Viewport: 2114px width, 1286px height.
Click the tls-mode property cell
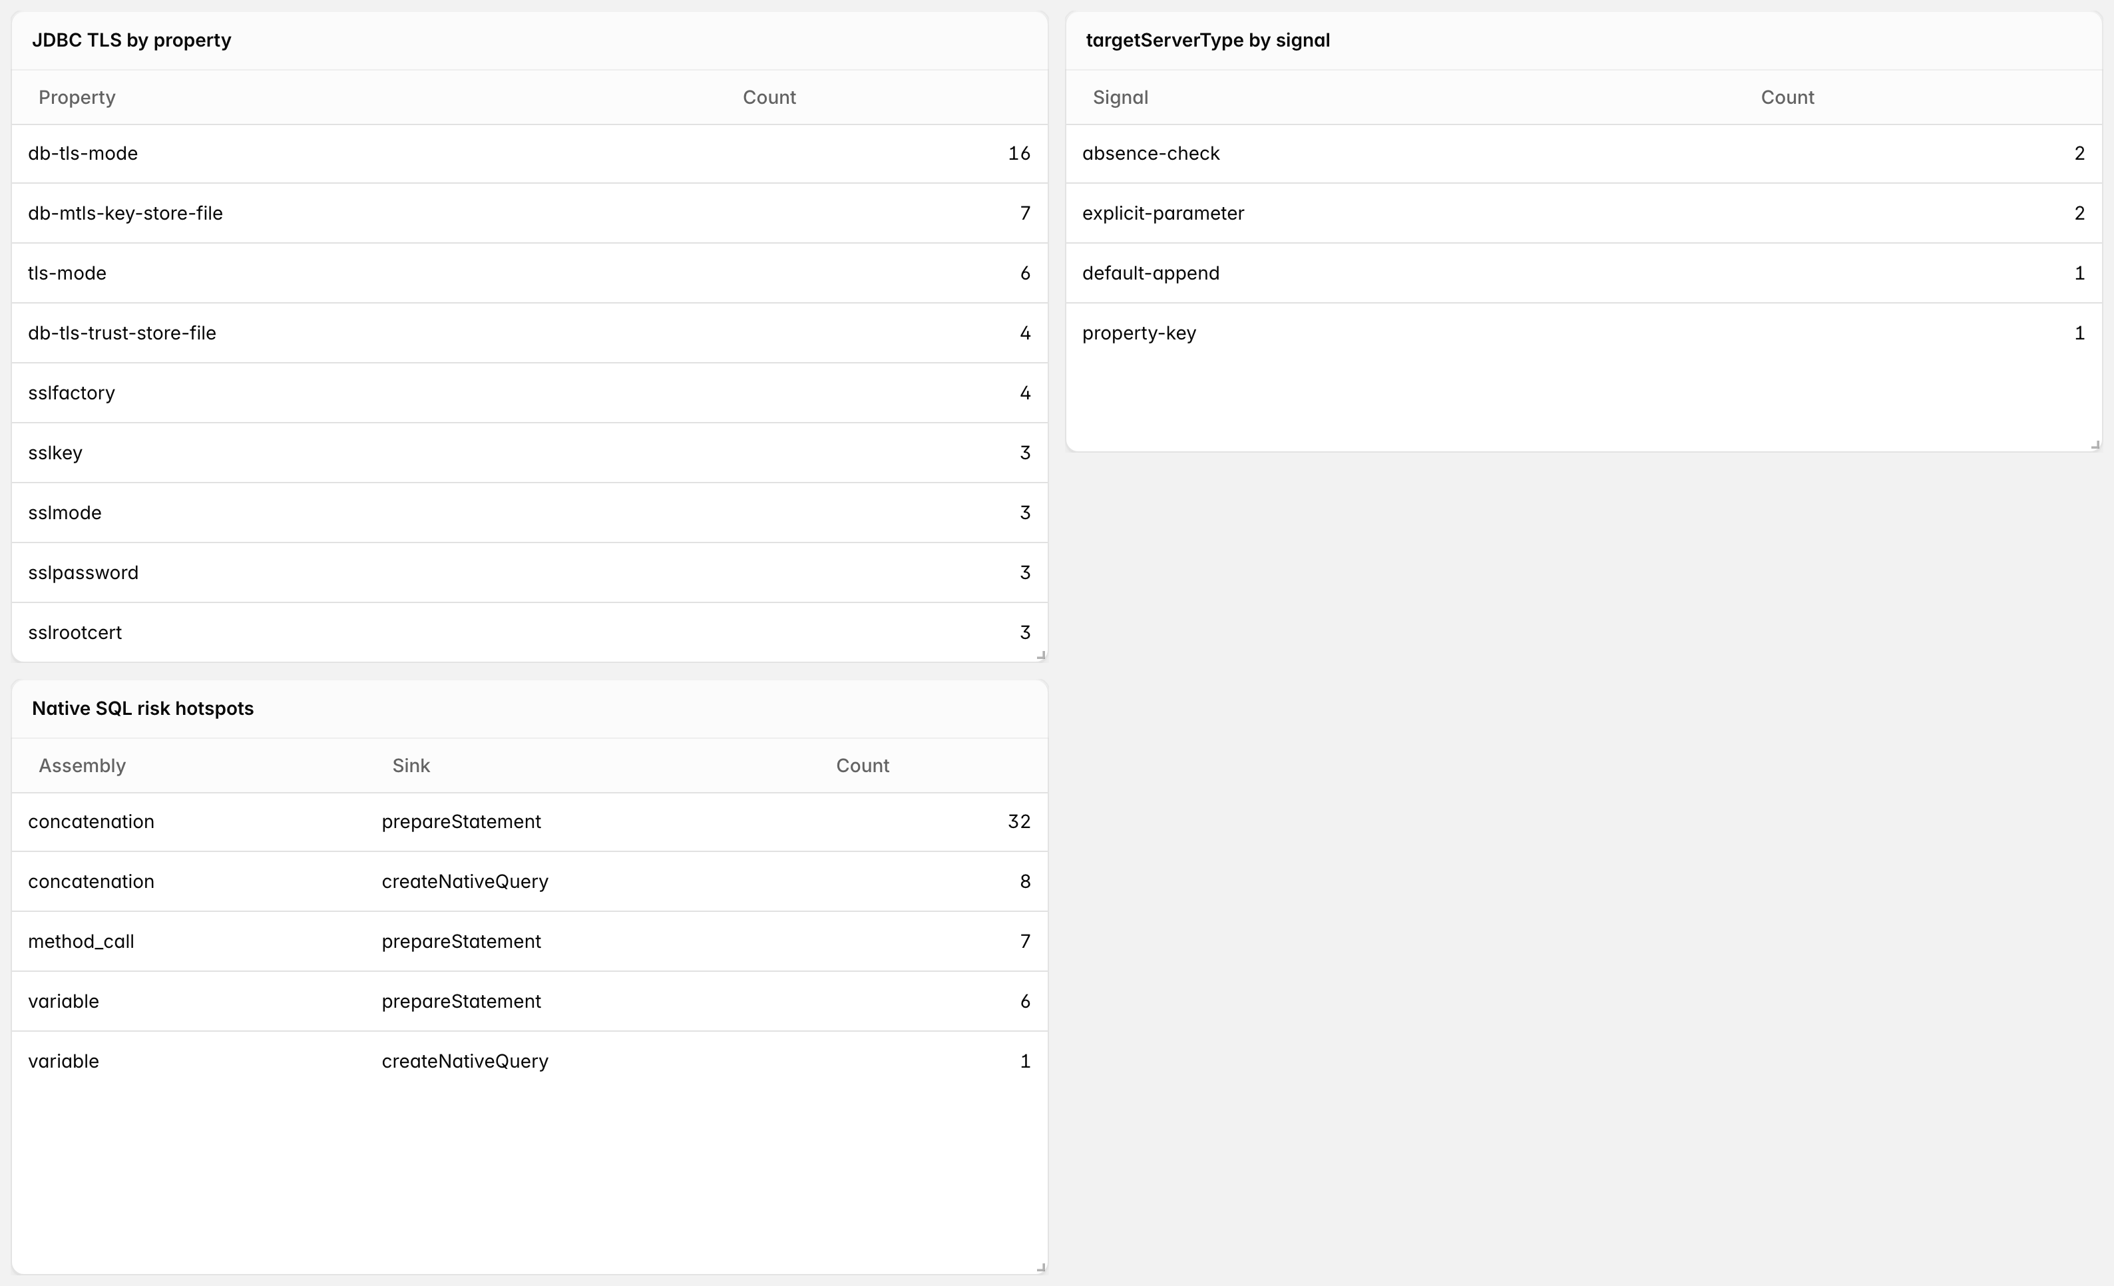click(x=67, y=273)
